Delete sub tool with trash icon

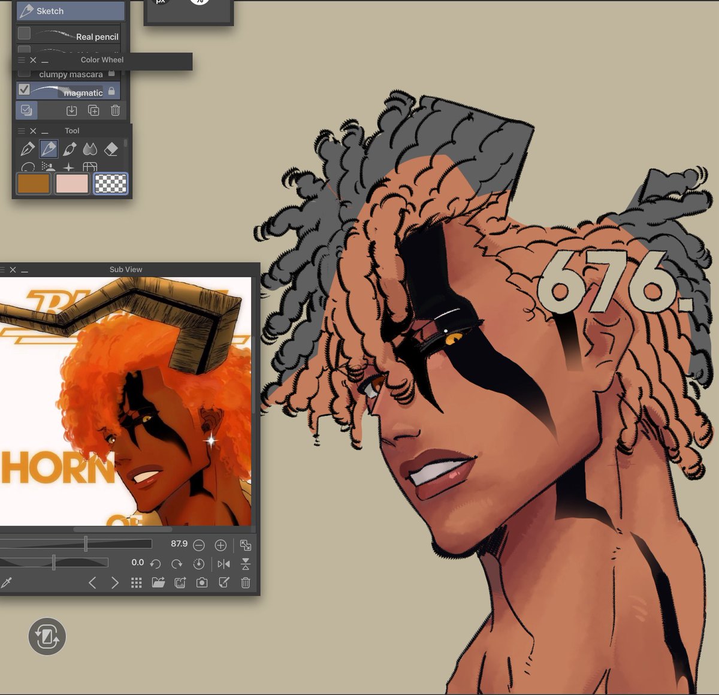tap(116, 110)
